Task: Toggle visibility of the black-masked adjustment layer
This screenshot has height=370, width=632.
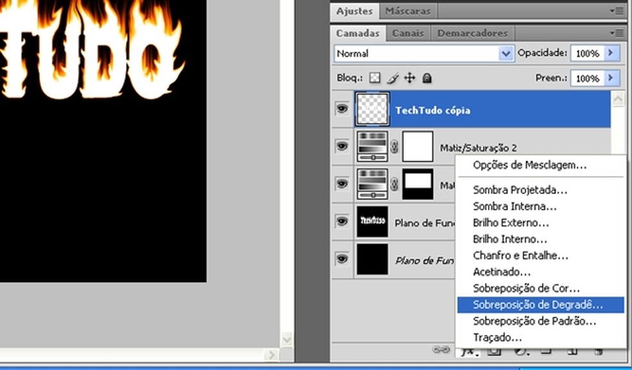Action: click(342, 184)
